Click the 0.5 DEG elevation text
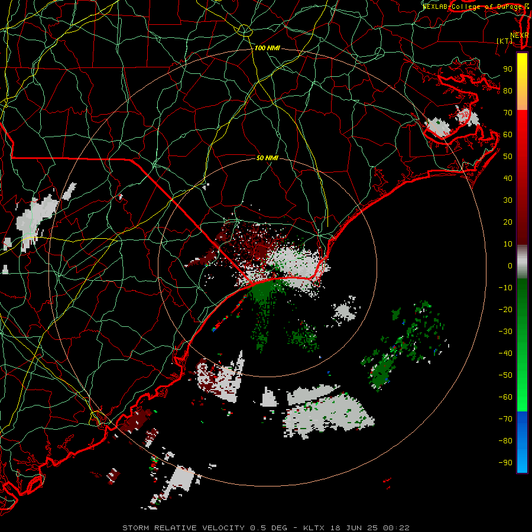The width and height of the screenshot is (532, 532). [268, 528]
